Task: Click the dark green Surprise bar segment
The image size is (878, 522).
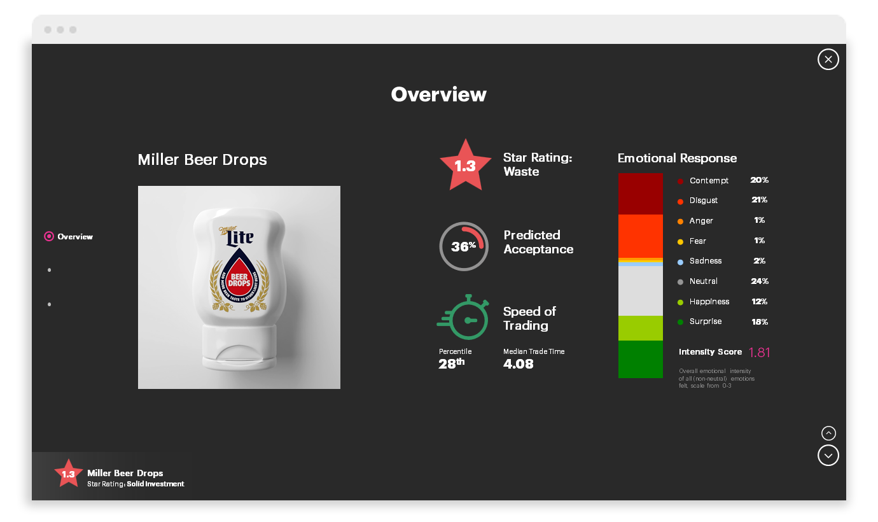Action: 640,359
